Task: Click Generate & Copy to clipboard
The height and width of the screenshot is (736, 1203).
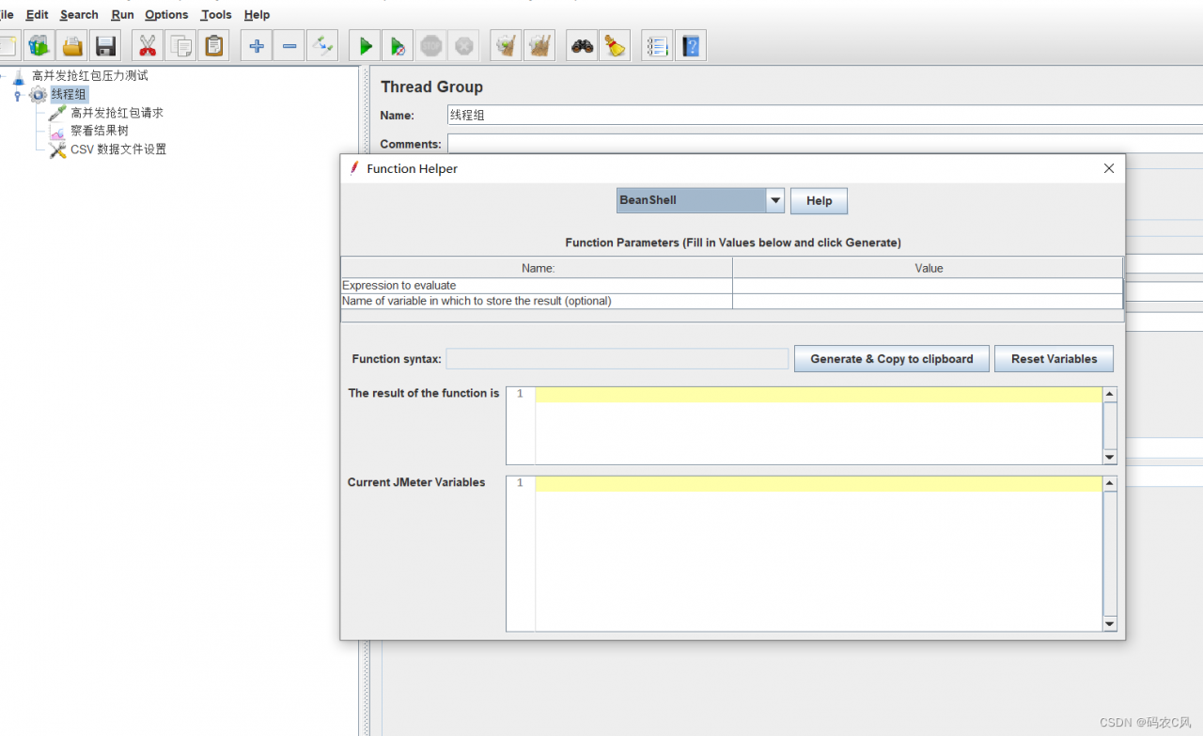Action: (892, 359)
